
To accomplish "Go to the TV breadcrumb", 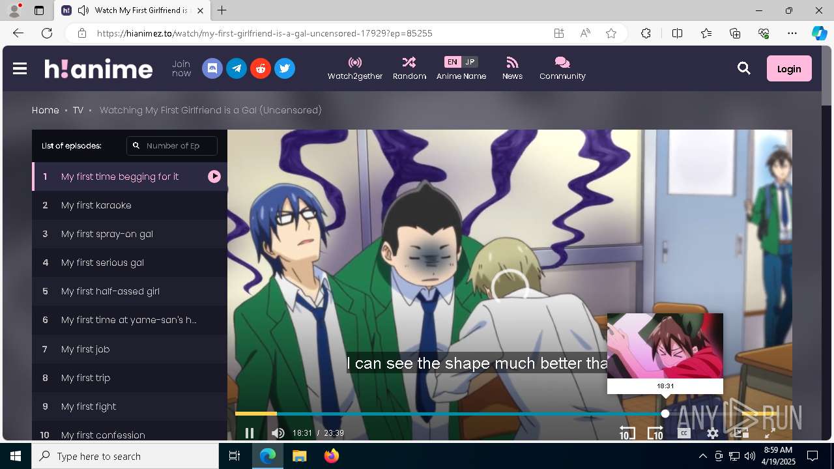I will [x=78, y=110].
